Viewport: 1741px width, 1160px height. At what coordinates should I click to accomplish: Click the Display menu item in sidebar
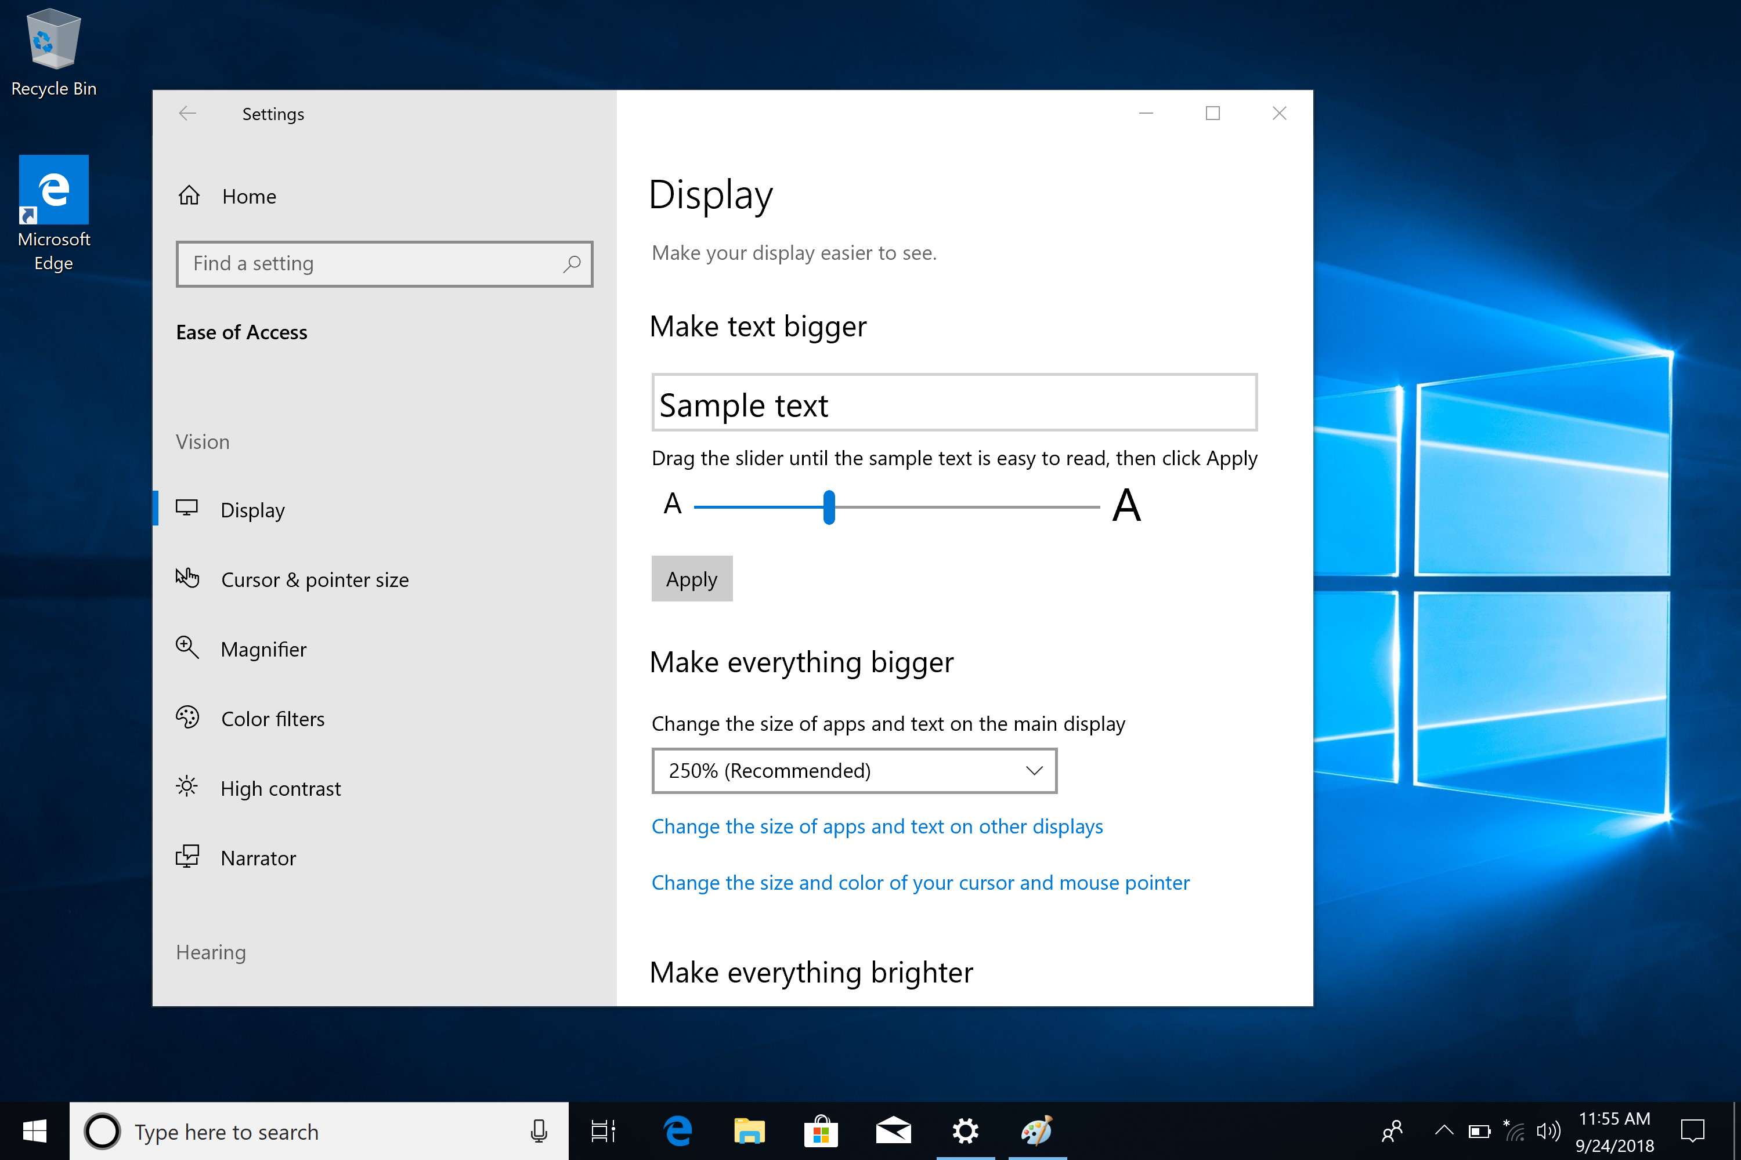252,509
